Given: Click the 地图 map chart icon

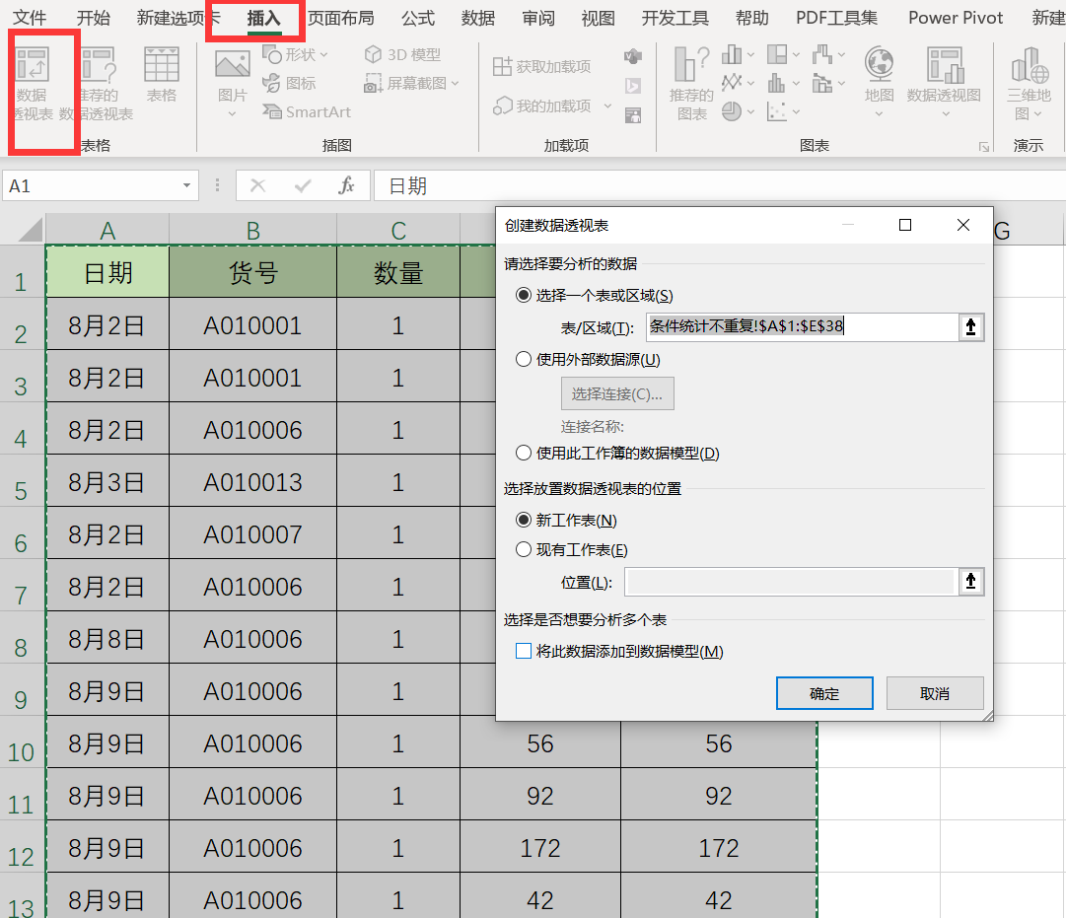Looking at the screenshot, I should [879, 64].
